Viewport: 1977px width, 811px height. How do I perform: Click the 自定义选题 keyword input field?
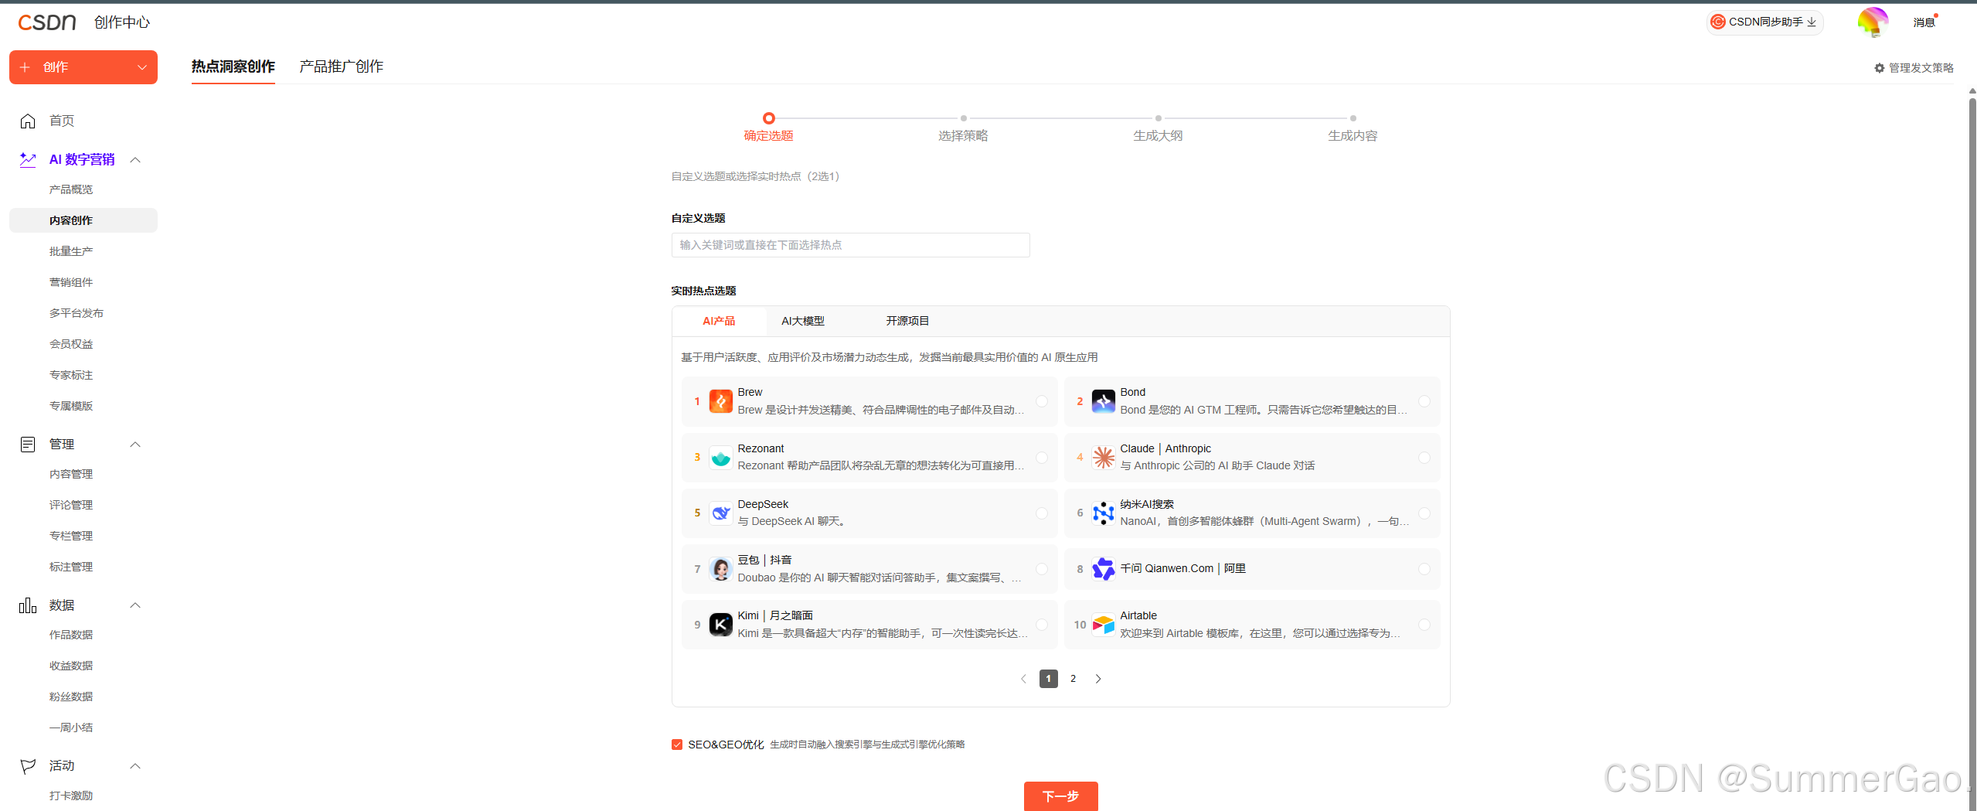tap(851, 245)
